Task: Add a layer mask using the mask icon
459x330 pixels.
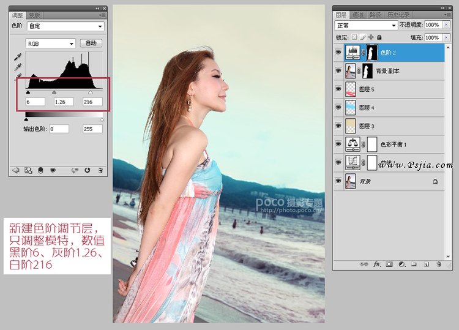Action: 389,264
